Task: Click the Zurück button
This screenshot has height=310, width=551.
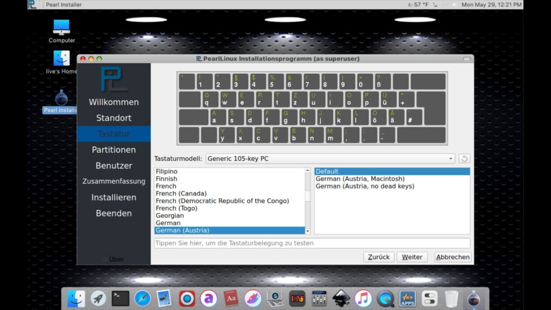Action: [x=378, y=257]
